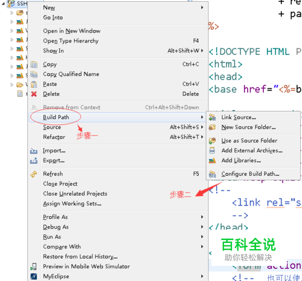
Task: Select New in the context menu
Action: tap(118, 7)
